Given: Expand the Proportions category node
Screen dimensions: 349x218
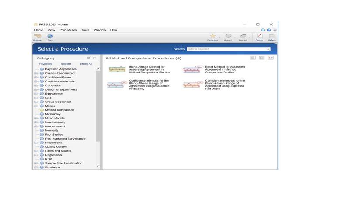Looking at the screenshot, I should [36, 143].
